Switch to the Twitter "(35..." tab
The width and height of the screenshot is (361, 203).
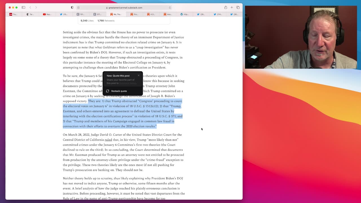(x=234, y=14)
